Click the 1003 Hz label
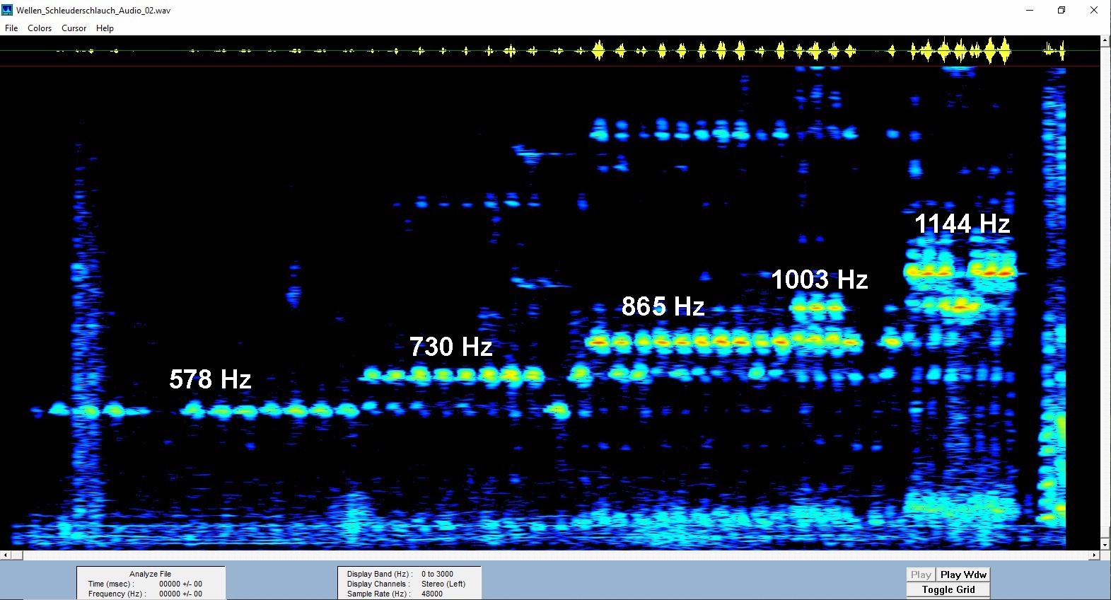This screenshot has height=600, width=1111. [819, 279]
